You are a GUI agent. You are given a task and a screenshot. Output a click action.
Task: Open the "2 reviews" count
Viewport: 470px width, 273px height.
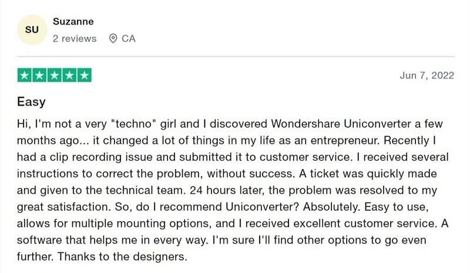click(x=74, y=39)
